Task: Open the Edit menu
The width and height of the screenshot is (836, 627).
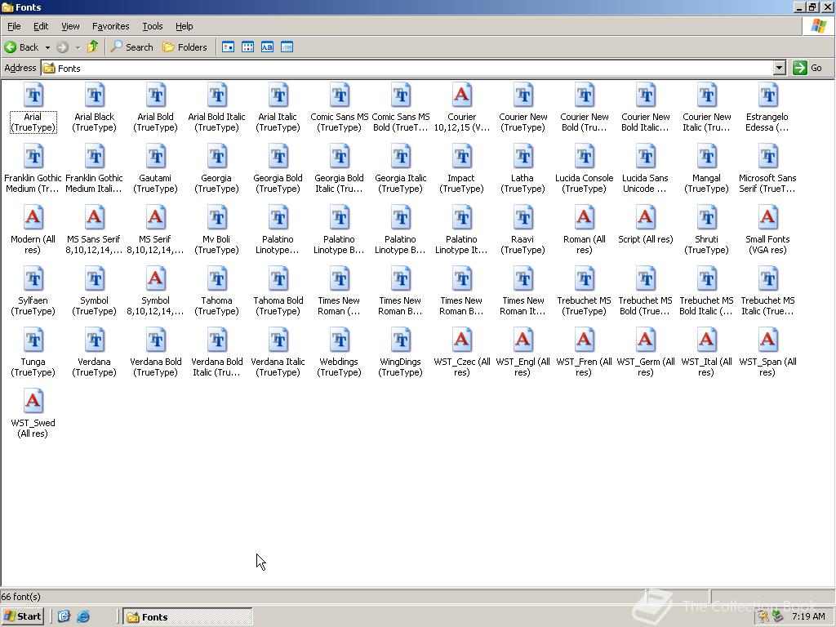Action: point(41,26)
